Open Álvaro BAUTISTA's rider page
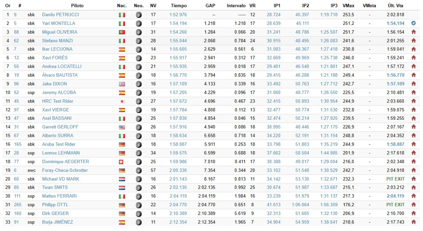 [60, 75]
